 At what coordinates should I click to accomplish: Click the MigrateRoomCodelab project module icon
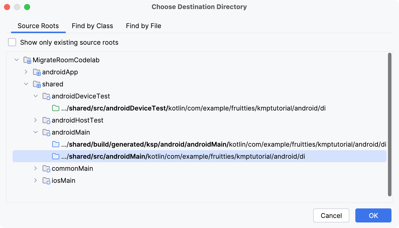click(x=27, y=60)
